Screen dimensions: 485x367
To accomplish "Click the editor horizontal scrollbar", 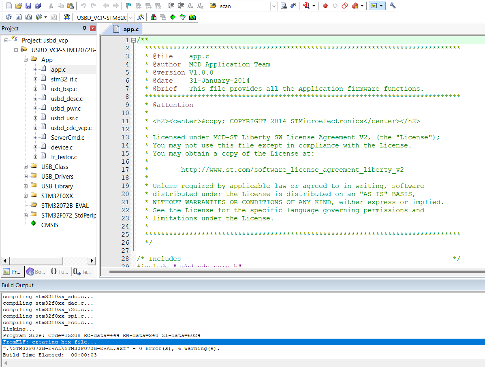I will coord(297,272).
